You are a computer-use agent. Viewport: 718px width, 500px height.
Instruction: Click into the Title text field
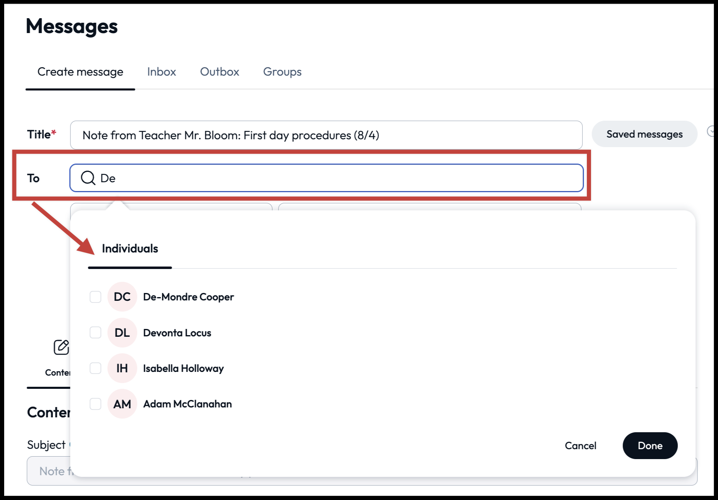pos(326,135)
